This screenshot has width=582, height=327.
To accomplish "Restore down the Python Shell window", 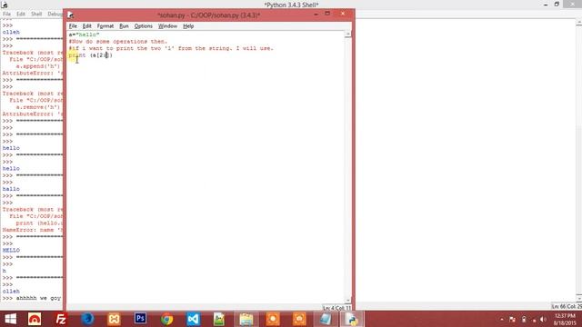I will (557, 4).
